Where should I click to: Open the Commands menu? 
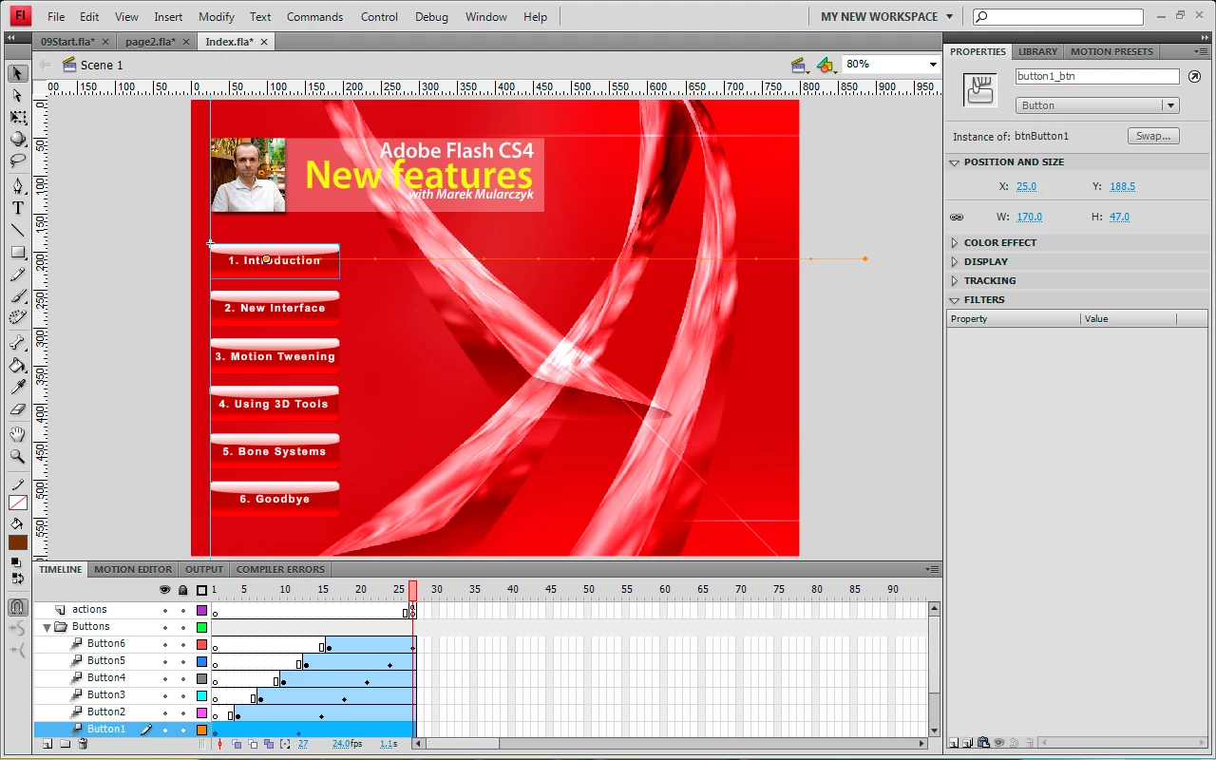pyautogui.click(x=314, y=16)
